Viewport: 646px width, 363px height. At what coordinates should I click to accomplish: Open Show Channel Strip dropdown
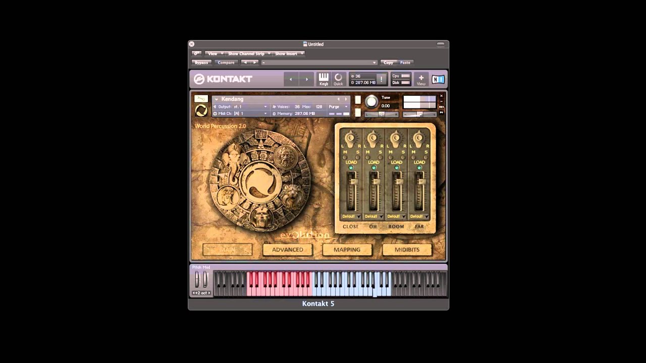pyautogui.click(x=248, y=53)
